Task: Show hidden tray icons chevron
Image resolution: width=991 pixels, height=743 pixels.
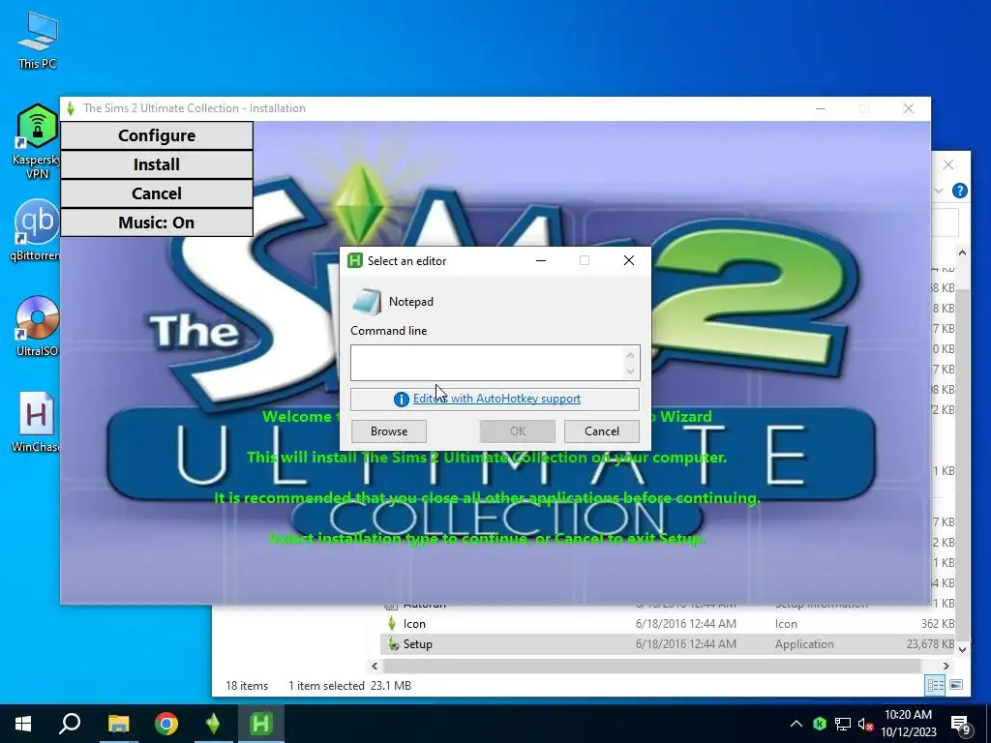Action: [796, 724]
